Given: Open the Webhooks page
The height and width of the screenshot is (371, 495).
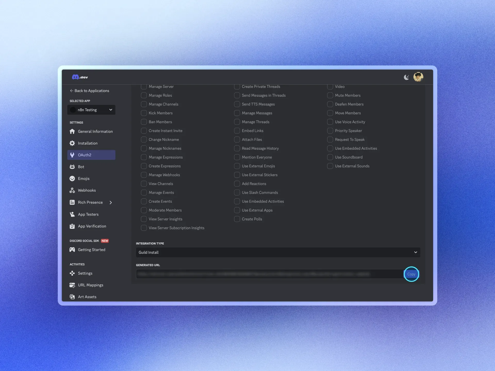Looking at the screenshot, I should point(91,190).
